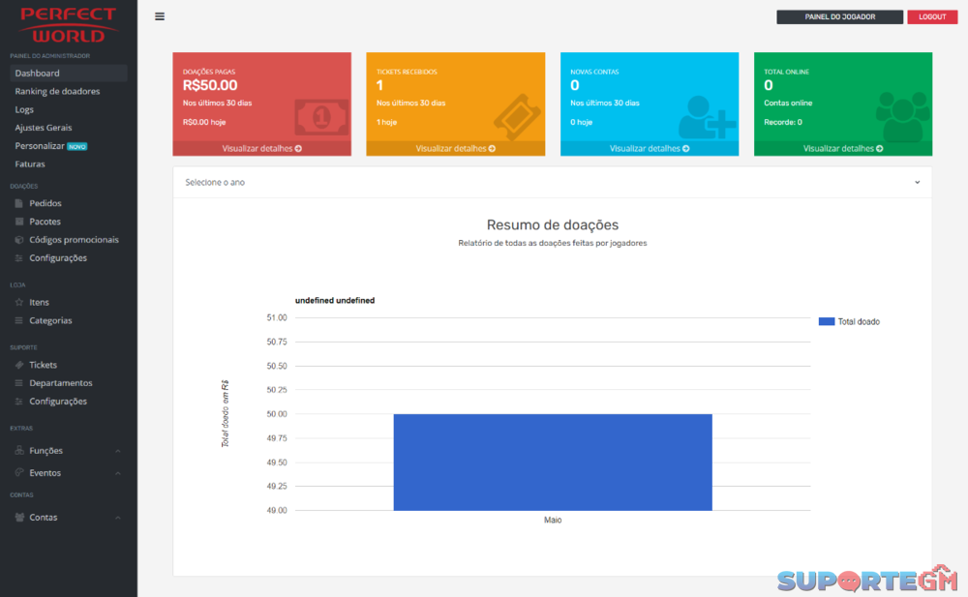Open Ranking de doadores in sidebar
Viewport: 968px width, 597px height.
click(x=57, y=91)
